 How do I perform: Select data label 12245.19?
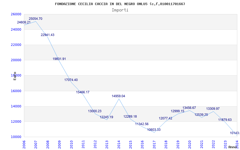(106, 117)
